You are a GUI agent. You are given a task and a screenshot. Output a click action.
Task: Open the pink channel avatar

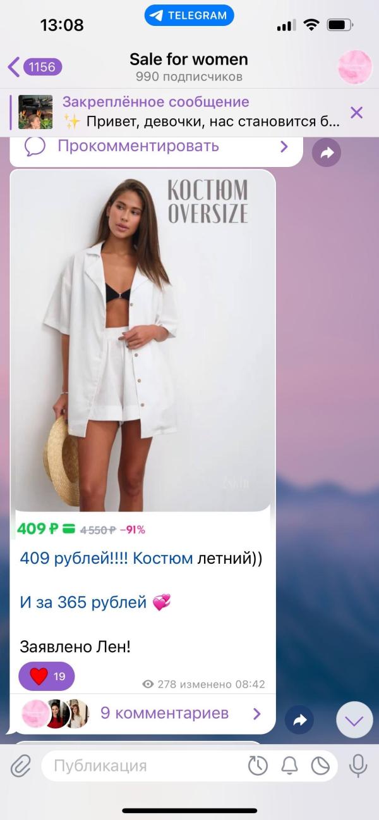(x=356, y=67)
